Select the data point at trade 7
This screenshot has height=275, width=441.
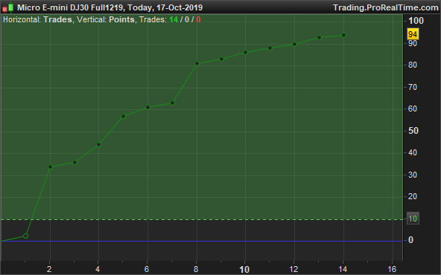[172, 103]
